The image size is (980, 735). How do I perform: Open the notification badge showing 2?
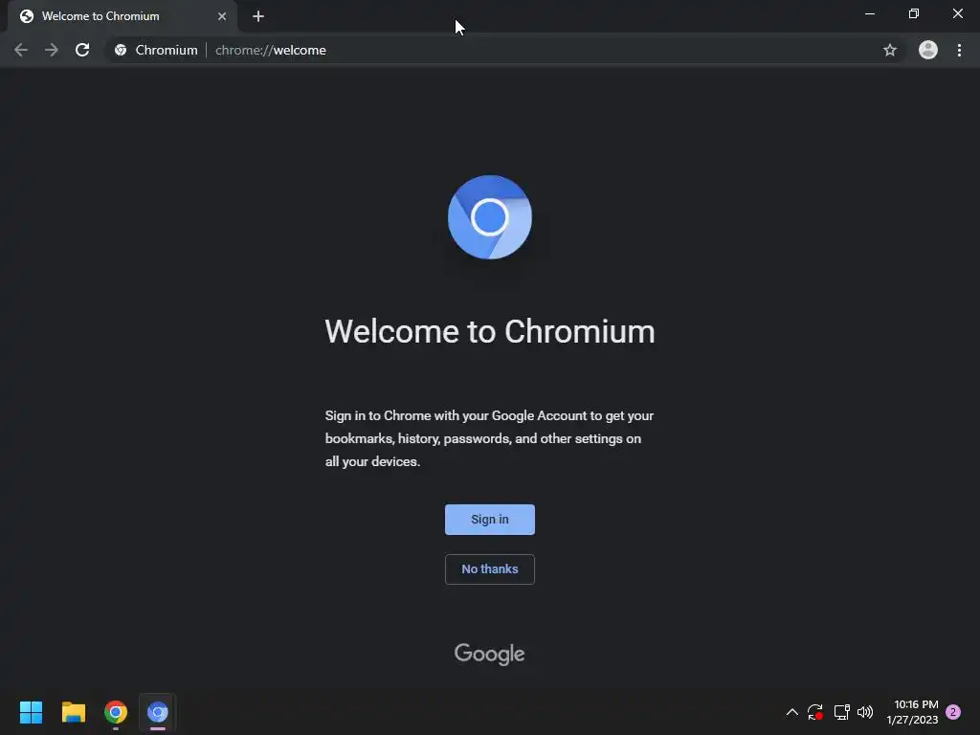point(953,712)
